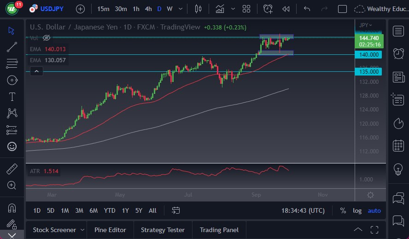The image size is (409, 239).
Task: Select the ruler measure tool
Action: (12, 169)
